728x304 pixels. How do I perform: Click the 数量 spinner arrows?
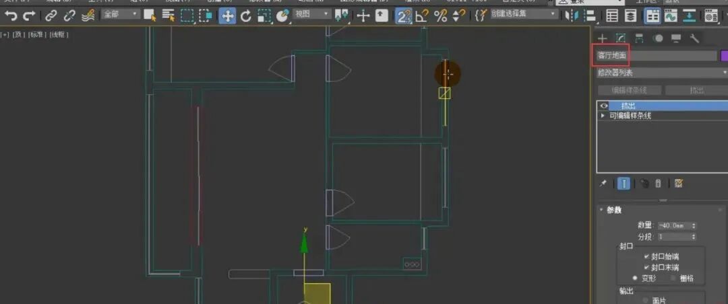(694, 226)
